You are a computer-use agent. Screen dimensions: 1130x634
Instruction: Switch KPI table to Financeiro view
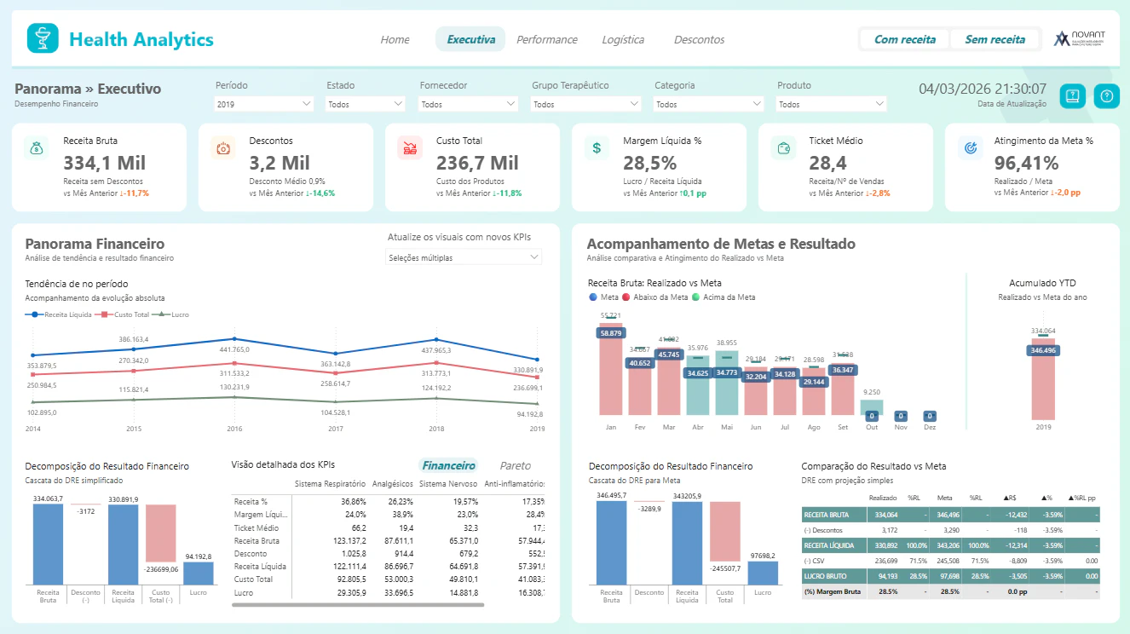tap(449, 465)
